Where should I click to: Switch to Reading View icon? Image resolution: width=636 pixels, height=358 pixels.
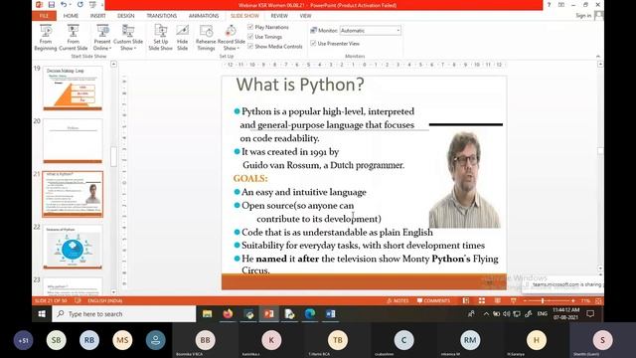pos(497,300)
